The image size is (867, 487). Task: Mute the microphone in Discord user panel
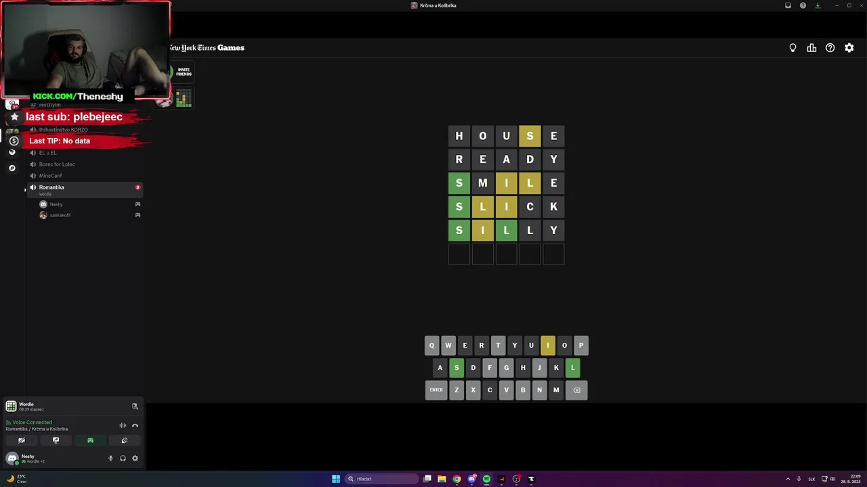pos(110,459)
